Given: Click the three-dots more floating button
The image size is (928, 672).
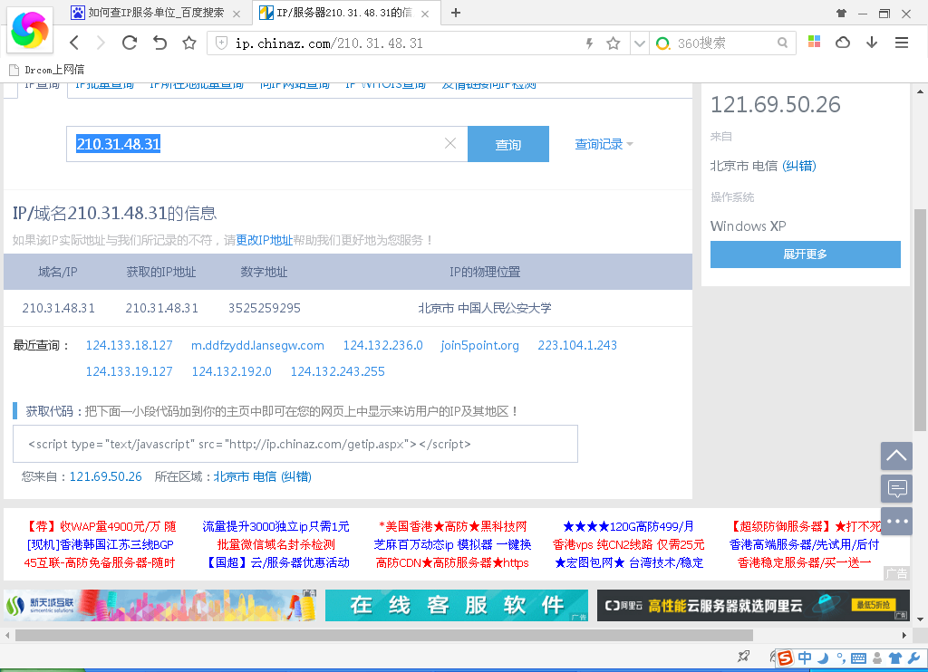Looking at the screenshot, I should 896,521.
